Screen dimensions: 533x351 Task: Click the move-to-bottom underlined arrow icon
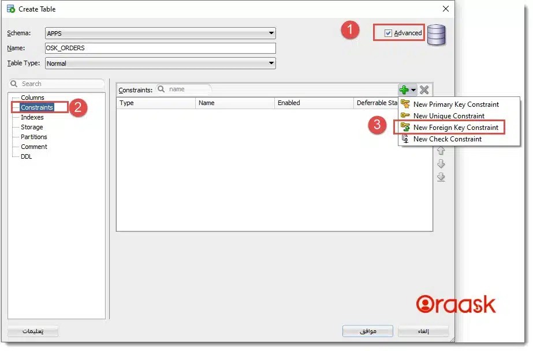coord(441,176)
